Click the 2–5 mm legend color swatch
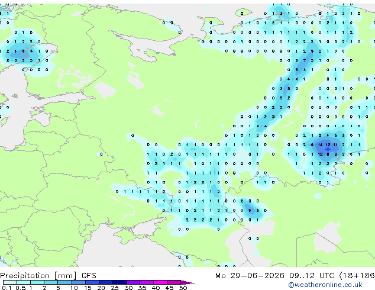Viewport: 375px width, 290px height. [51, 282]
